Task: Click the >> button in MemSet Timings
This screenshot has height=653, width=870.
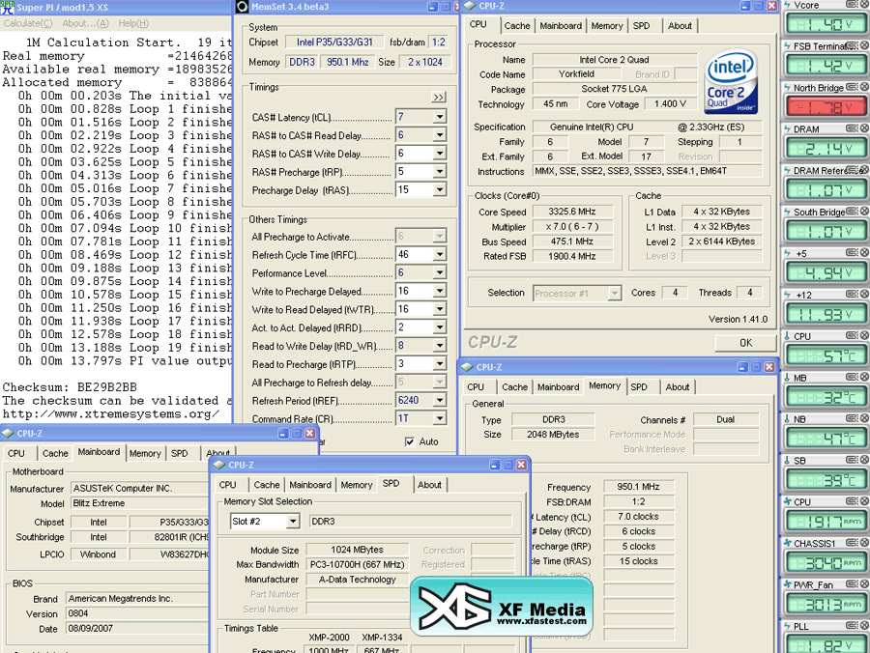Action: pos(439,97)
